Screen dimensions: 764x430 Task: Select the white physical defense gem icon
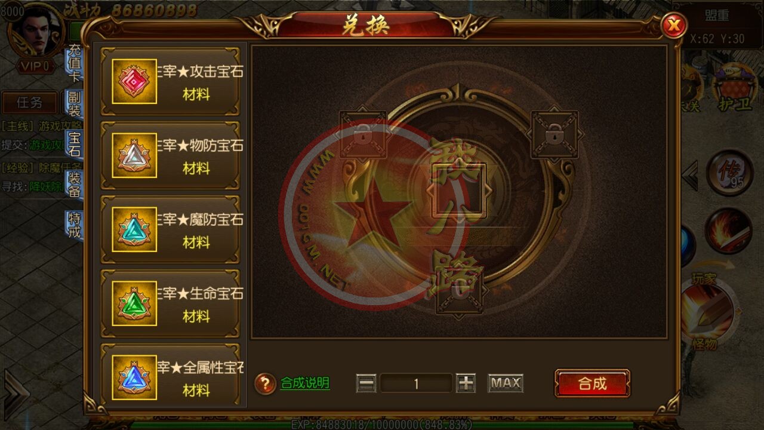click(x=134, y=155)
